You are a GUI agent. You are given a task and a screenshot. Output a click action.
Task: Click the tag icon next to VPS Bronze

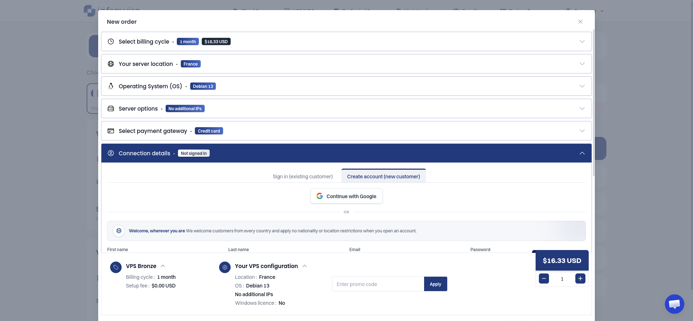[116, 267]
